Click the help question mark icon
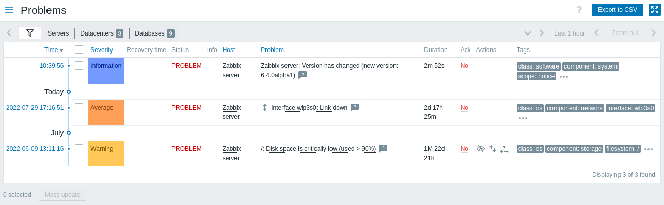The width and height of the screenshot is (664, 205). [579, 10]
